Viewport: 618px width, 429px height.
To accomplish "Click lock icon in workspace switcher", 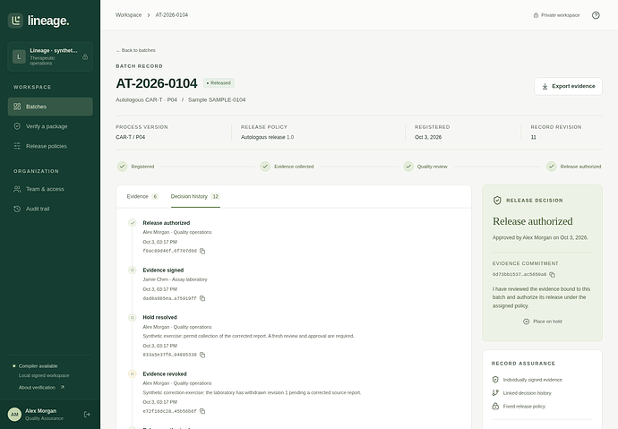I will 85,57.
